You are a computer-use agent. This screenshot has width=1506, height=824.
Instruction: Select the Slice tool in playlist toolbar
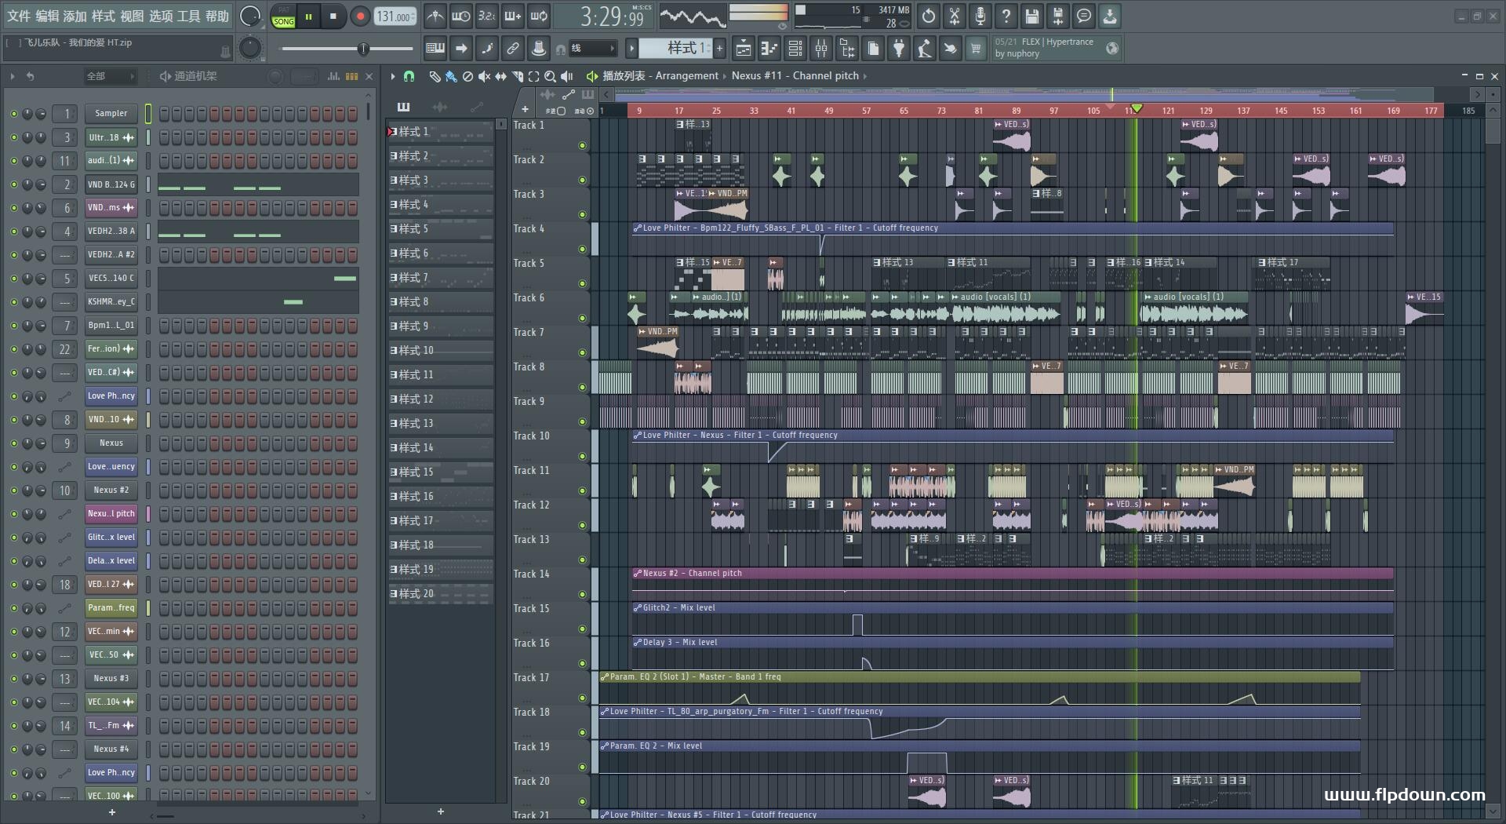(517, 76)
